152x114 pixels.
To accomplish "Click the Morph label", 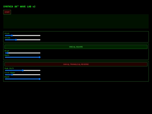I will click(7, 51).
